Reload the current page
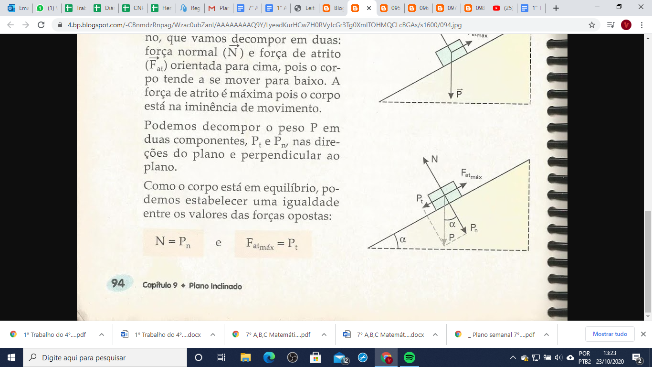The width and height of the screenshot is (652, 367). click(41, 25)
